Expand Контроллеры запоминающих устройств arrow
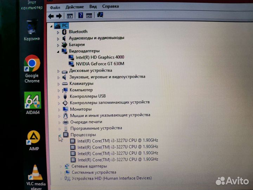The width and height of the screenshot is (253, 190). pos(59,103)
